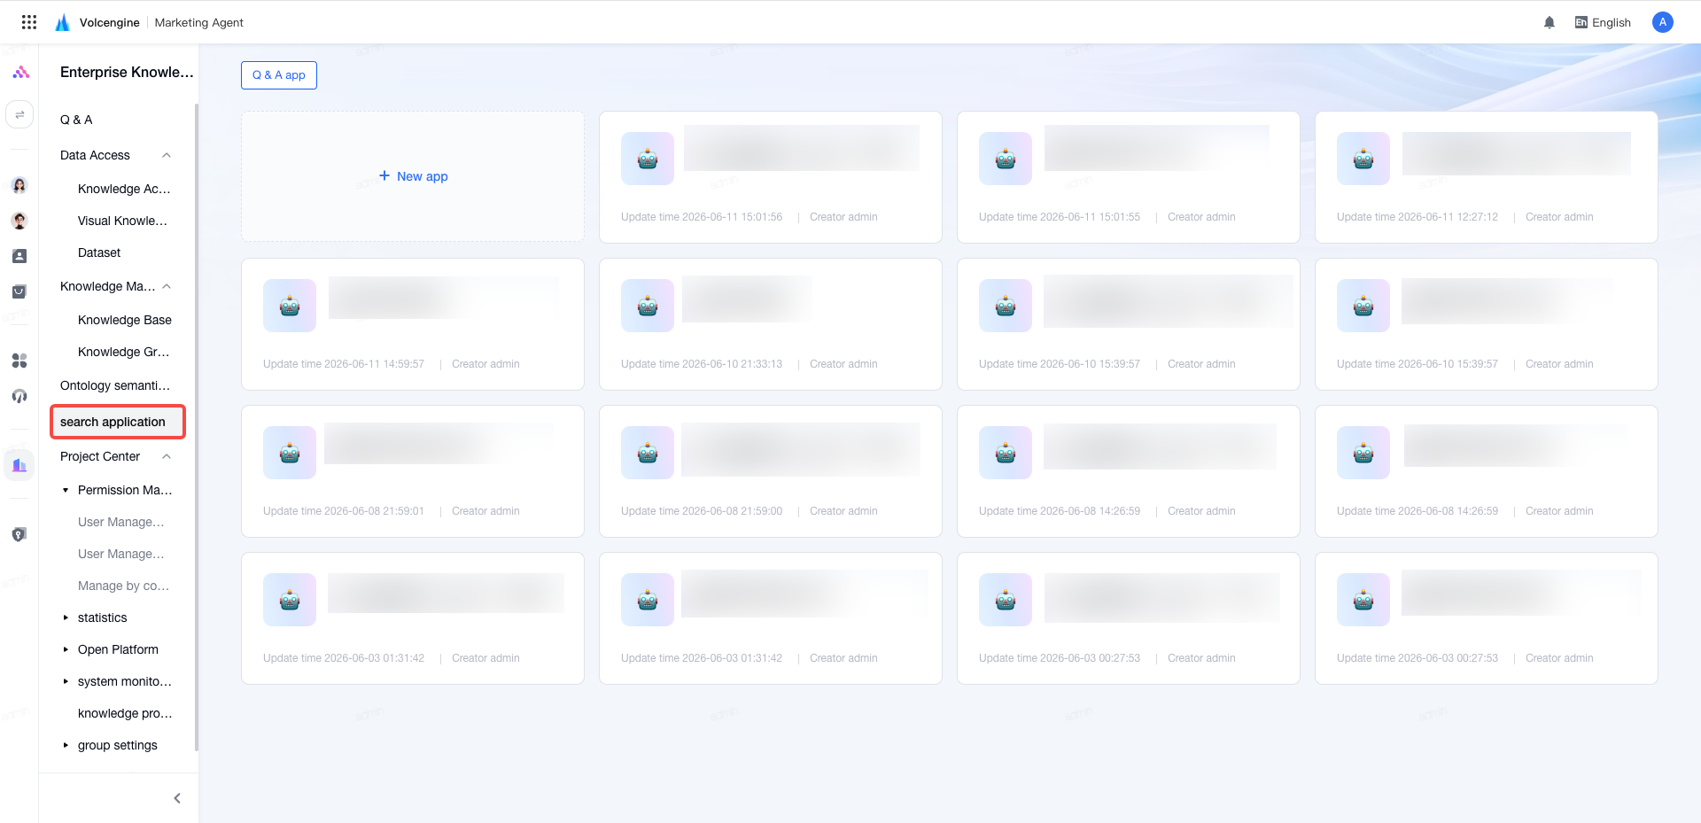1701x823 pixels.
Task: Click the four-dots apps icon in sidebar
Action: pos(19,361)
